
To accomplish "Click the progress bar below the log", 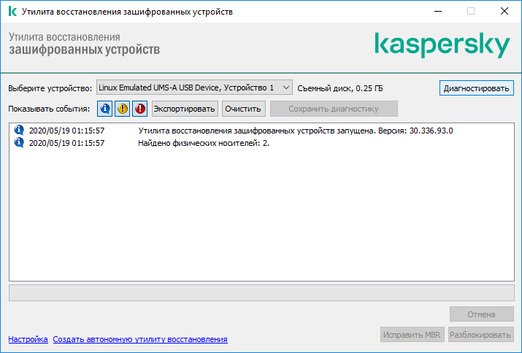I will pyautogui.click(x=261, y=292).
